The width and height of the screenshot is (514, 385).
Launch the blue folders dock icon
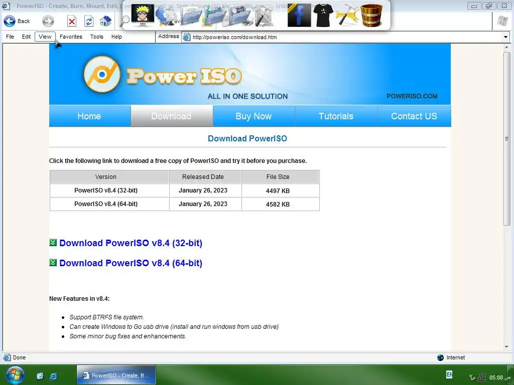pos(191,17)
